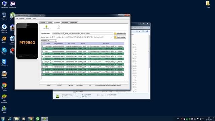Viewport: 215px width, 121px height.
Task: Open the Start BlueStacks desktop shortcut
Action: coord(4,98)
